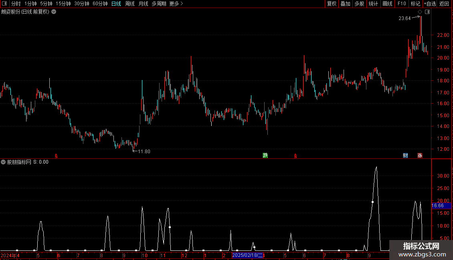Click the 11.80 low price label
Image resolution: width=453 pixels, height=260 pixels.
(144, 151)
